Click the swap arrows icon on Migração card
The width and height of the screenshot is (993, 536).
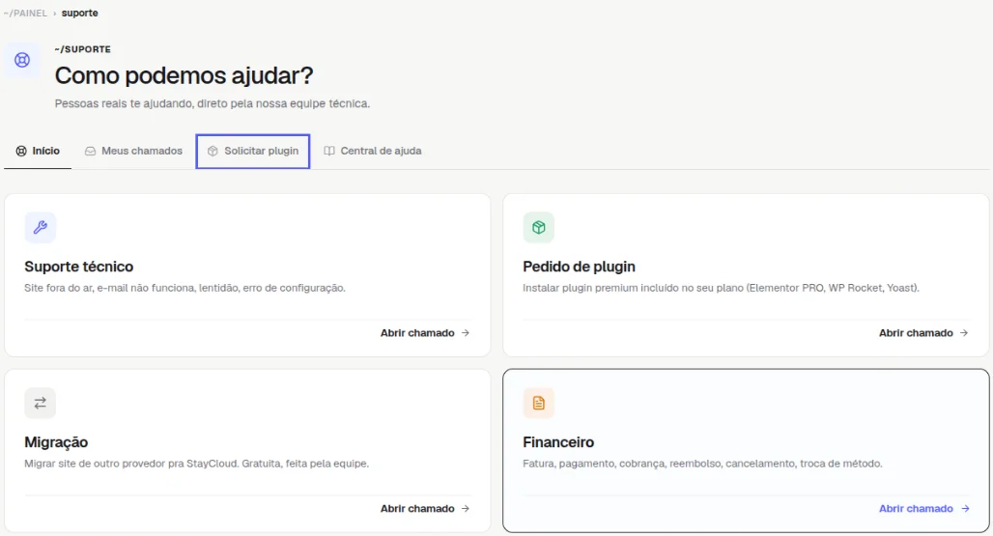tap(40, 403)
